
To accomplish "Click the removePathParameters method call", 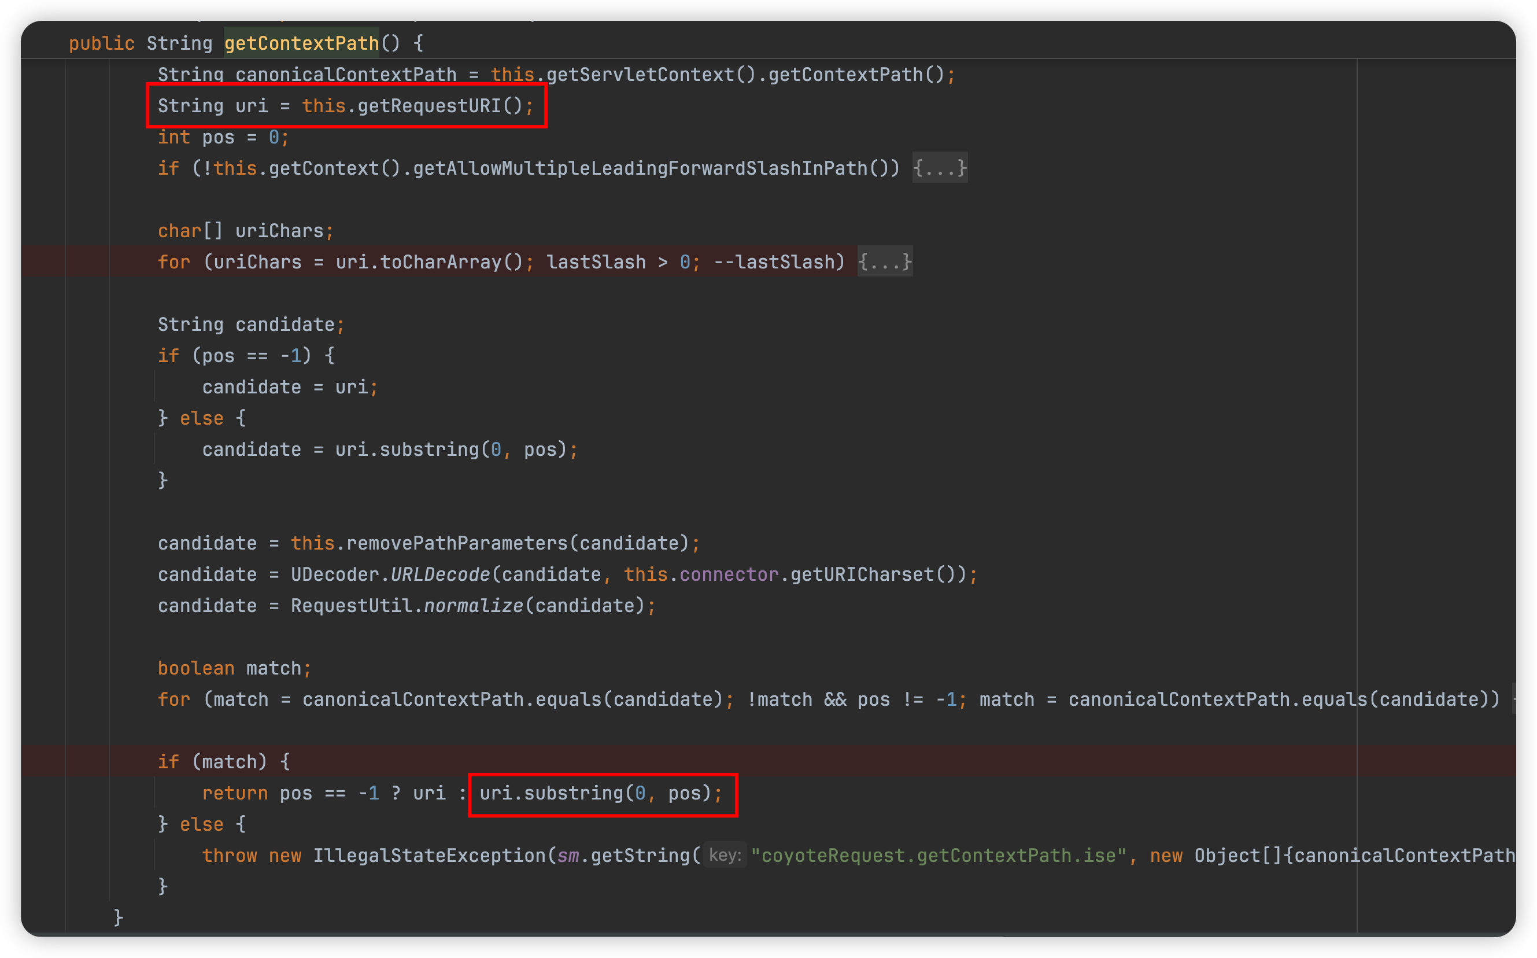I will point(456,544).
